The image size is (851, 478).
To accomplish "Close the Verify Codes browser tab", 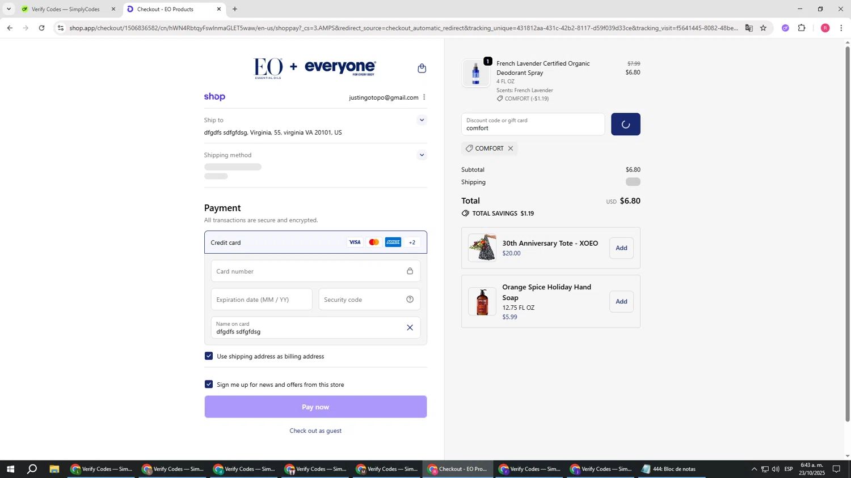I will (x=113, y=9).
